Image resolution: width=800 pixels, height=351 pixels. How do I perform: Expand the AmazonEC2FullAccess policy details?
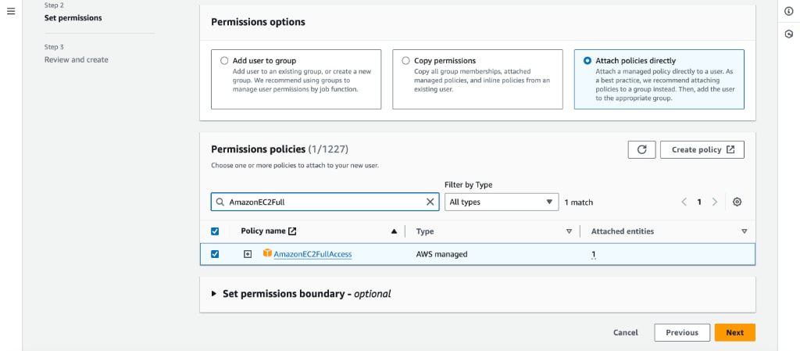(248, 254)
